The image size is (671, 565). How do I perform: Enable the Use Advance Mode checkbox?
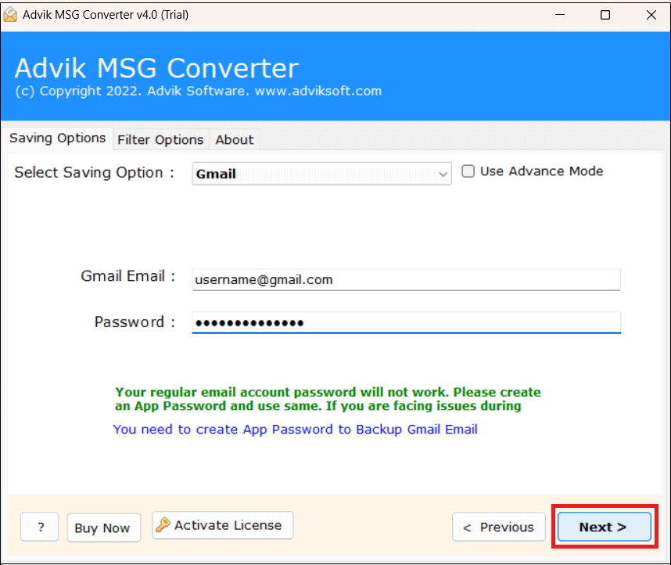coord(468,171)
